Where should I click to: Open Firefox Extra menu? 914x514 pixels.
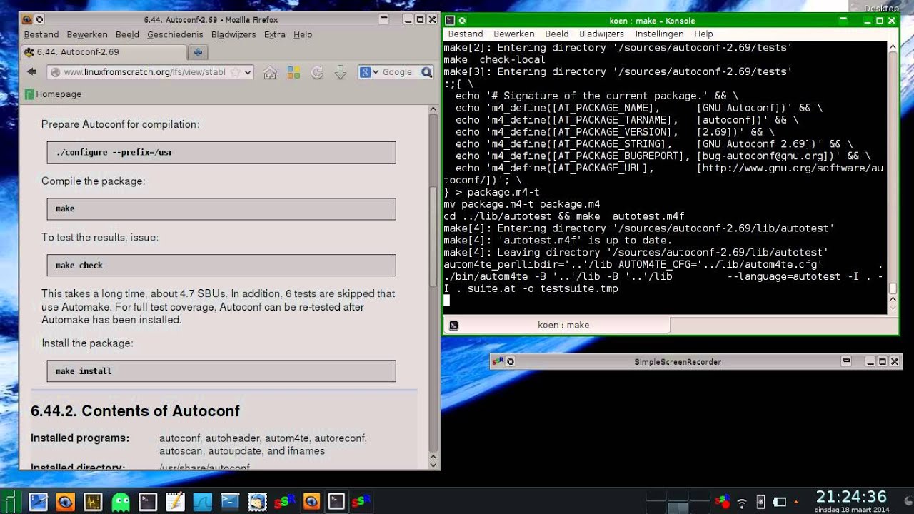pos(274,34)
